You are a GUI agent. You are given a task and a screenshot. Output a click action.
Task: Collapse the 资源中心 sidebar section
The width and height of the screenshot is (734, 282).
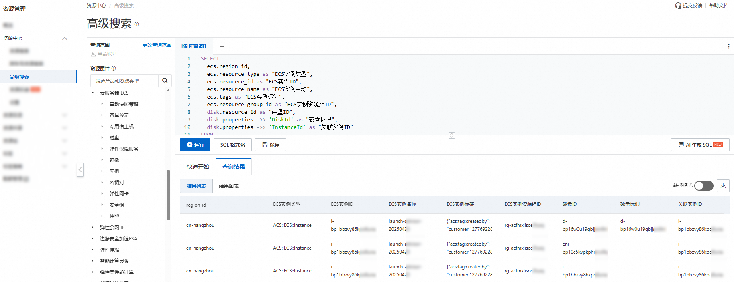point(65,38)
